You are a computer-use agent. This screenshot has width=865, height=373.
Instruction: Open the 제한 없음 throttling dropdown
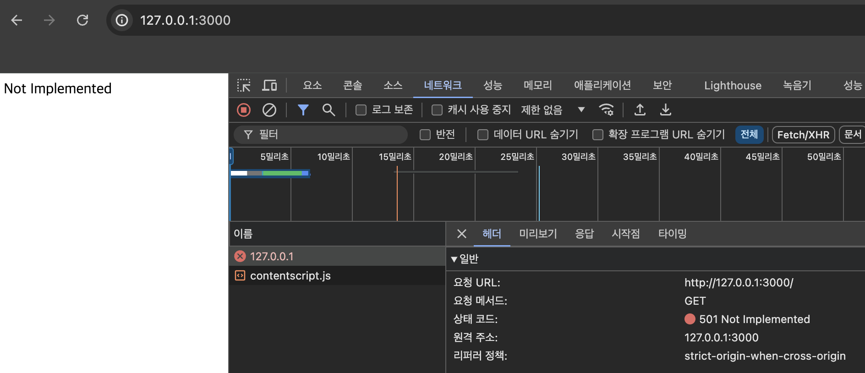tap(553, 110)
